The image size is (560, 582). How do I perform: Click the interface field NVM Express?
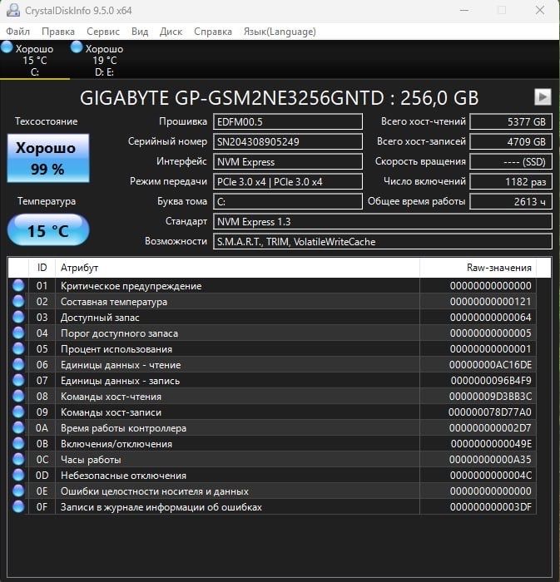pyautogui.click(x=288, y=162)
